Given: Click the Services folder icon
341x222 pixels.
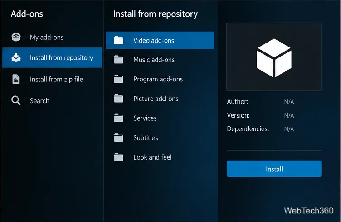Looking at the screenshot, I should (118, 118).
